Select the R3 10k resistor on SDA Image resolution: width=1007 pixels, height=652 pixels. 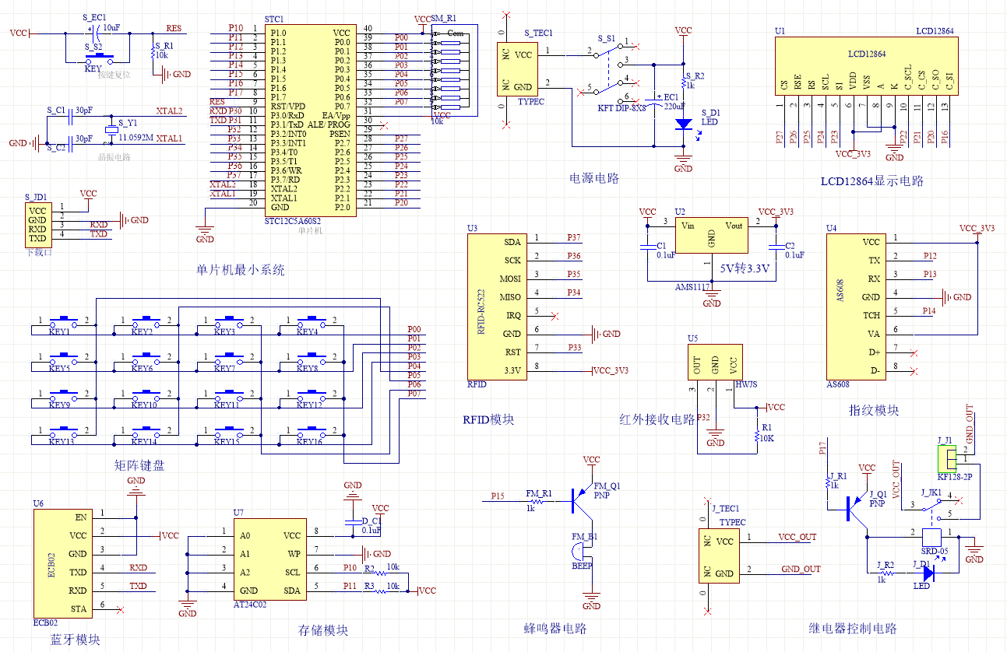tap(379, 591)
